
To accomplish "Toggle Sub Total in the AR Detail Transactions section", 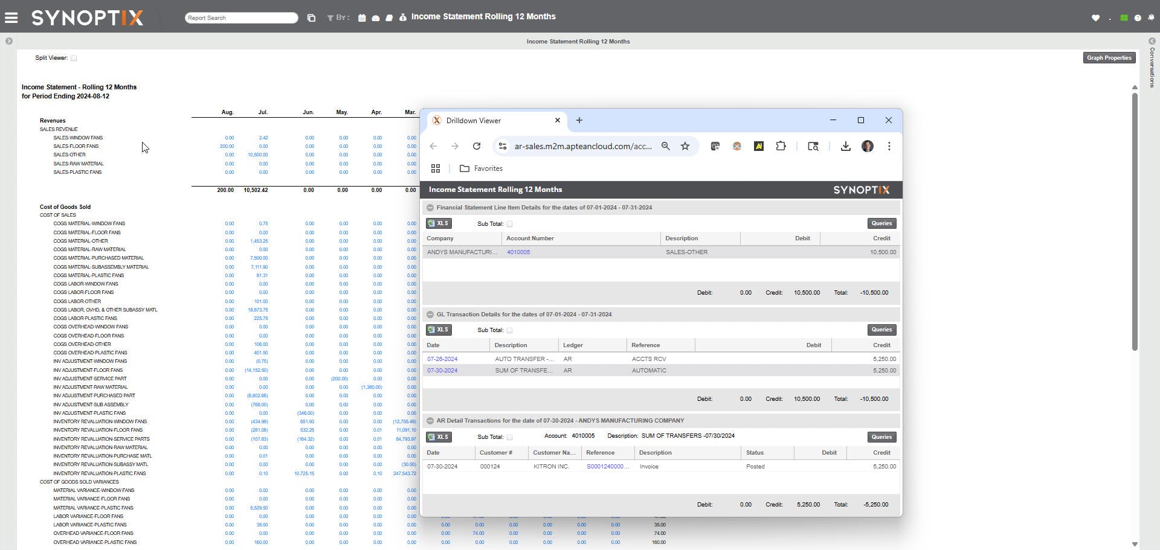I will pyautogui.click(x=509, y=436).
